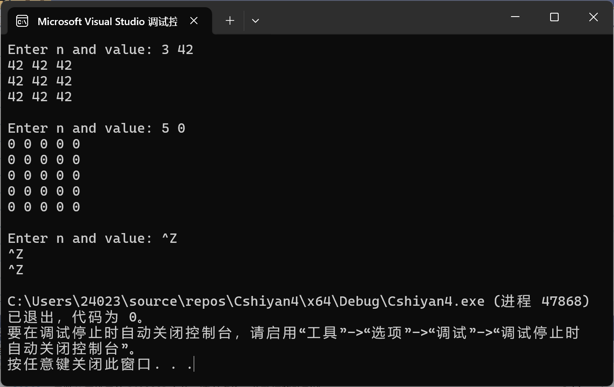
Task: Click the text cursor after the final prompt
Action: 194,364
